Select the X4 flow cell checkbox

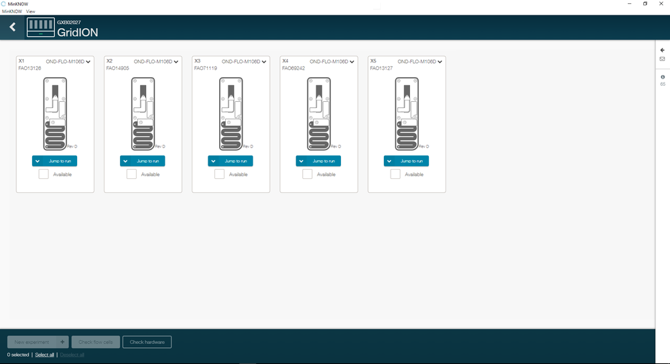[308, 174]
